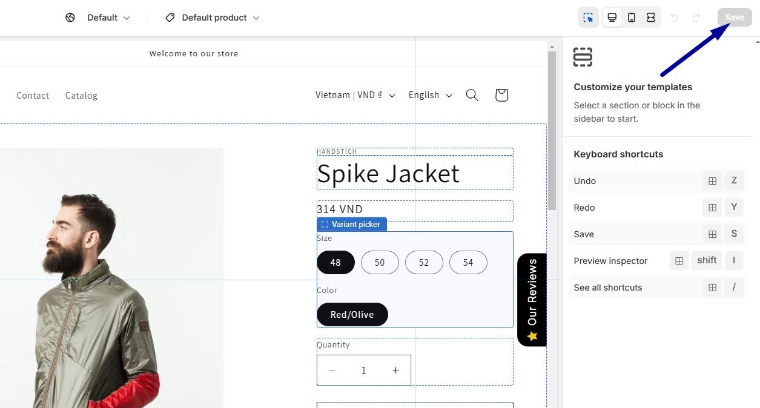
Task: Select size 48 option
Action: point(335,262)
